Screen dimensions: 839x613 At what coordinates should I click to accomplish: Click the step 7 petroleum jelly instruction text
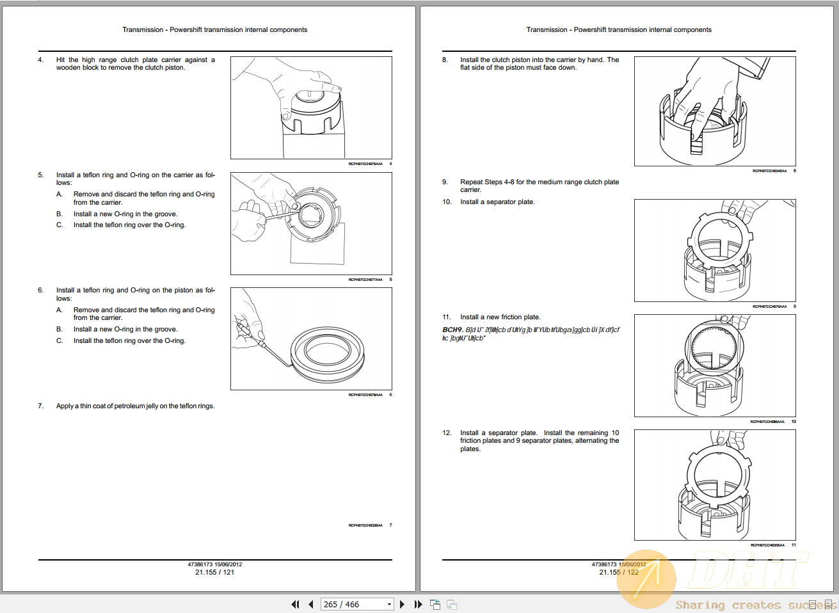coord(135,406)
